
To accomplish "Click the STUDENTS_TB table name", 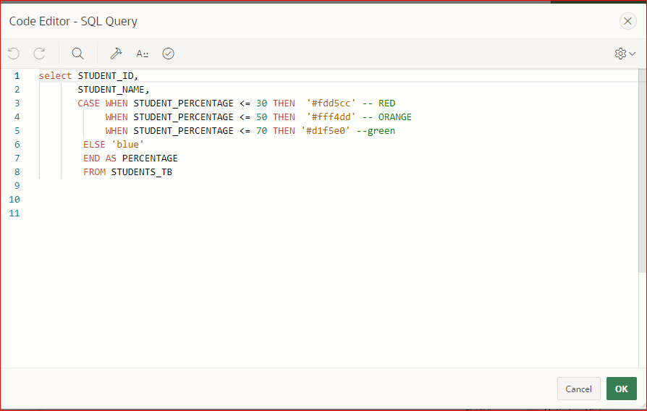I will point(142,172).
